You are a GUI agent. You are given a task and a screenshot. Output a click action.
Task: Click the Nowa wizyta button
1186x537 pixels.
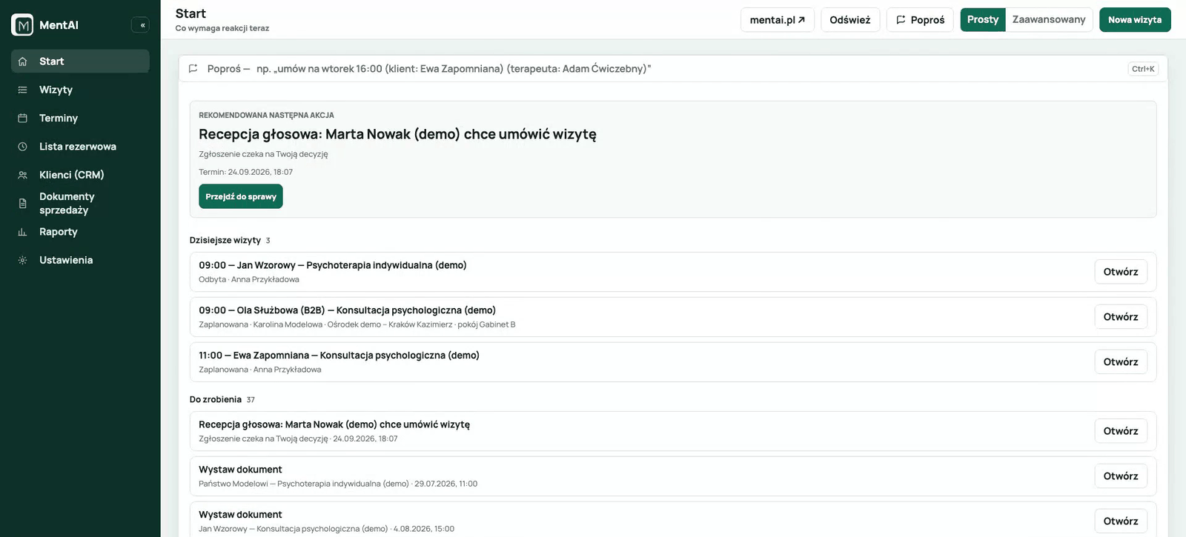click(x=1135, y=20)
